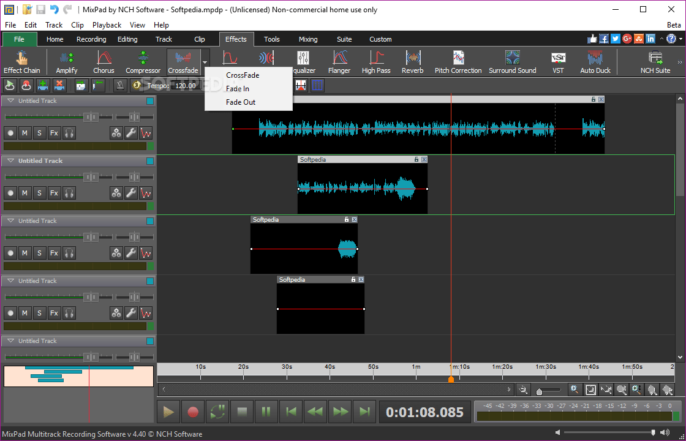686x441 pixels.
Task: Click the Flanger effect icon
Action: coord(339,62)
